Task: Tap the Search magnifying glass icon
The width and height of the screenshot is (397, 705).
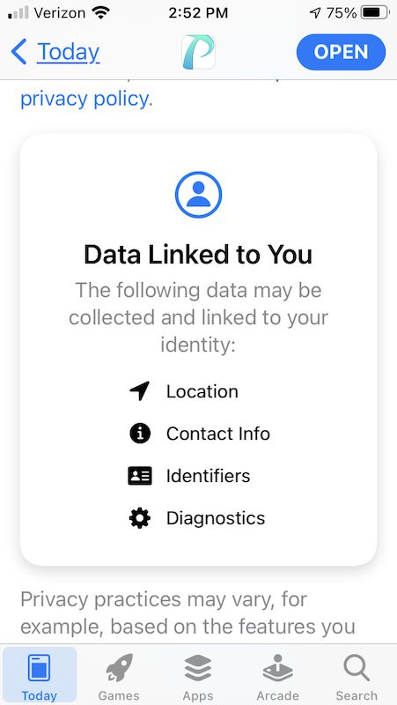Action: (357, 668)
